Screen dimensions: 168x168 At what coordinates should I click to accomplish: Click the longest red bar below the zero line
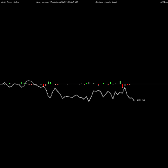(123, 86)
